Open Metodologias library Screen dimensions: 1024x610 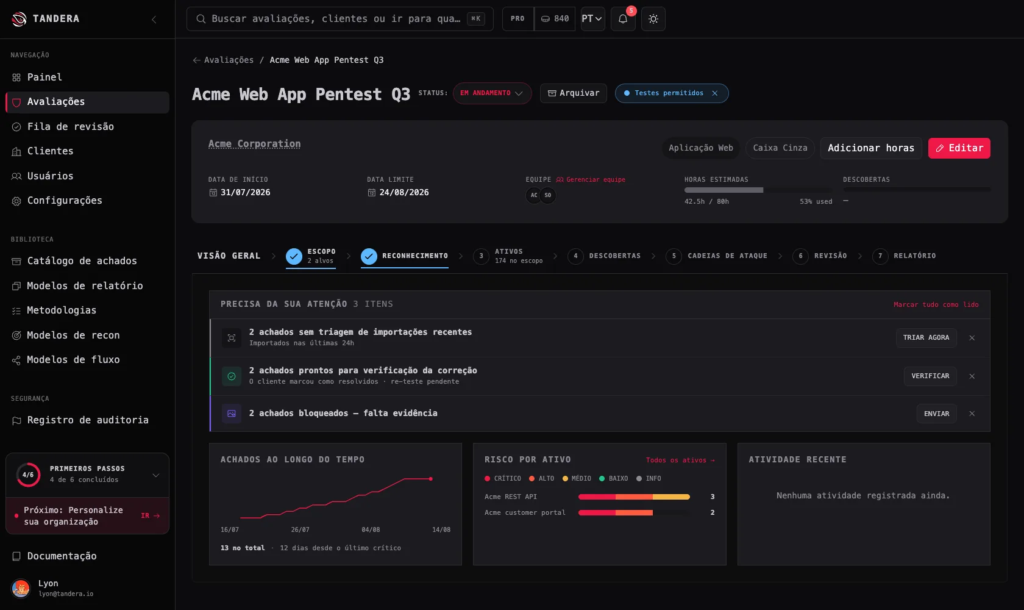(87, 310)
